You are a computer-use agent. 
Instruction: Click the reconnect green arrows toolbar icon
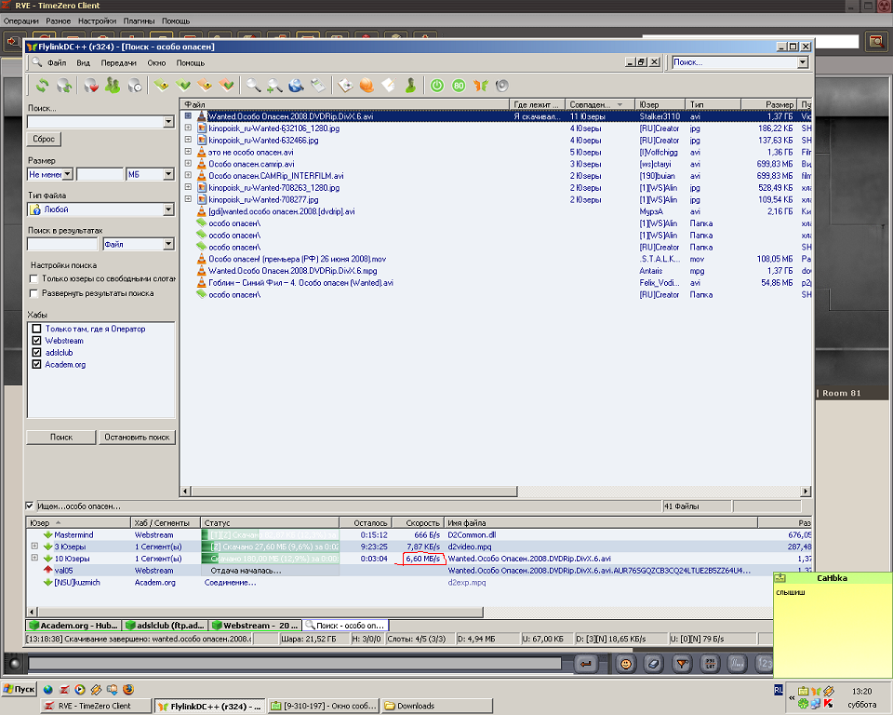pos(42,86)
